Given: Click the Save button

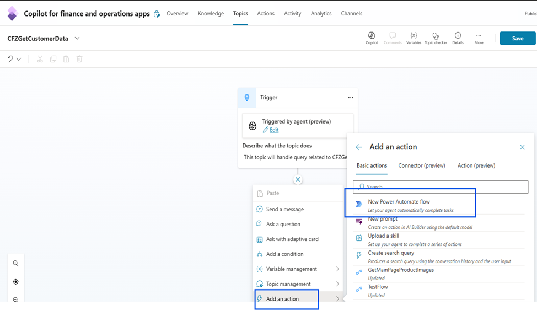Looking at the screenshot, I should click(518, 39).
